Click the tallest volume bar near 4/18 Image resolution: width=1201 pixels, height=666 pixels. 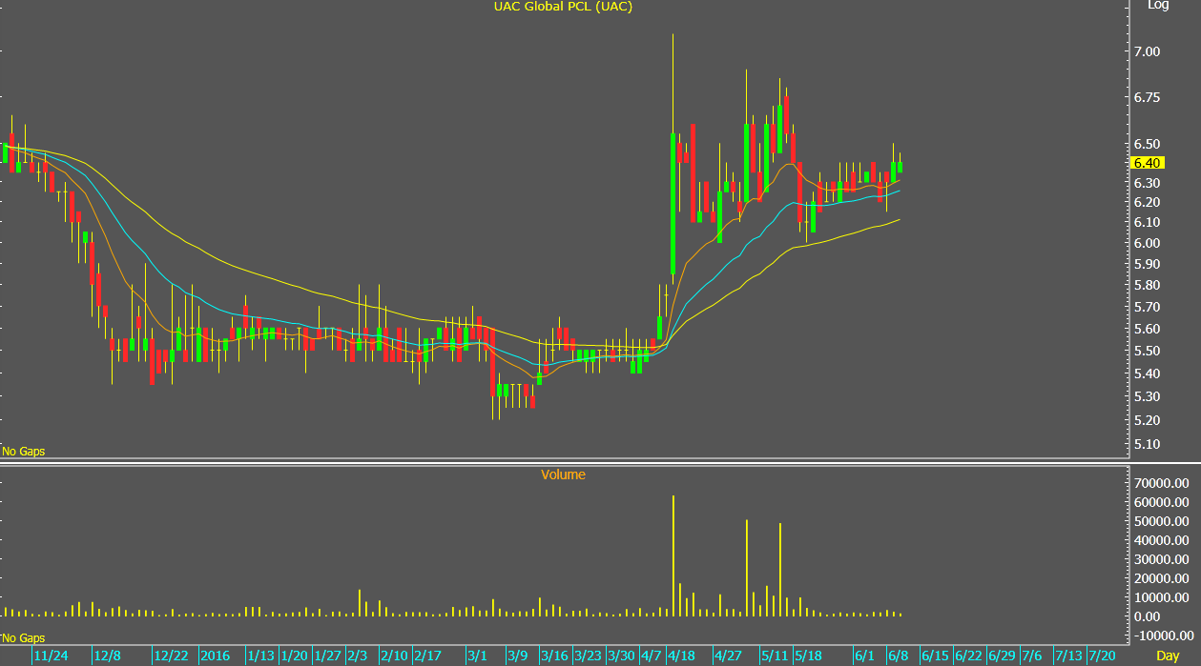673,555
